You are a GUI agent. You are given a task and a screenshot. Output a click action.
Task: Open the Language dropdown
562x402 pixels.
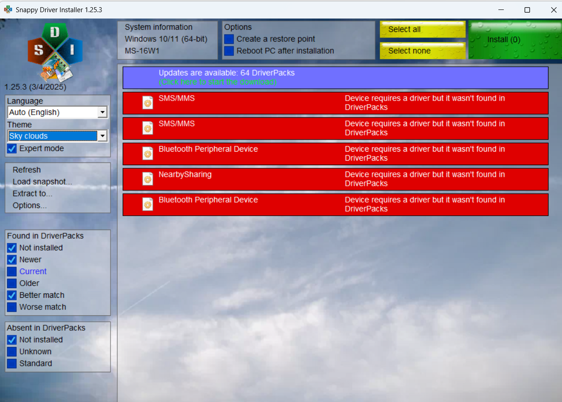coord(57,112)
